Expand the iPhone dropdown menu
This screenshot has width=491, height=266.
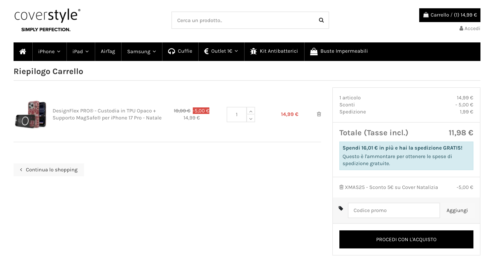click(x=49, y=51)
